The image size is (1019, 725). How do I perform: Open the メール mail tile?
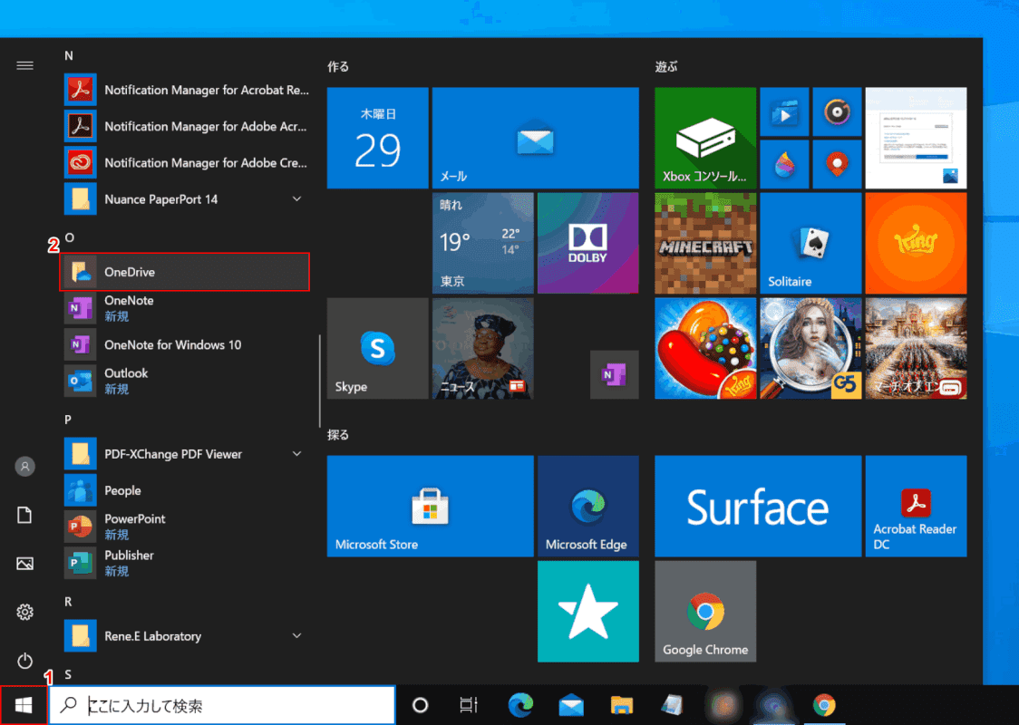(536, 138)
